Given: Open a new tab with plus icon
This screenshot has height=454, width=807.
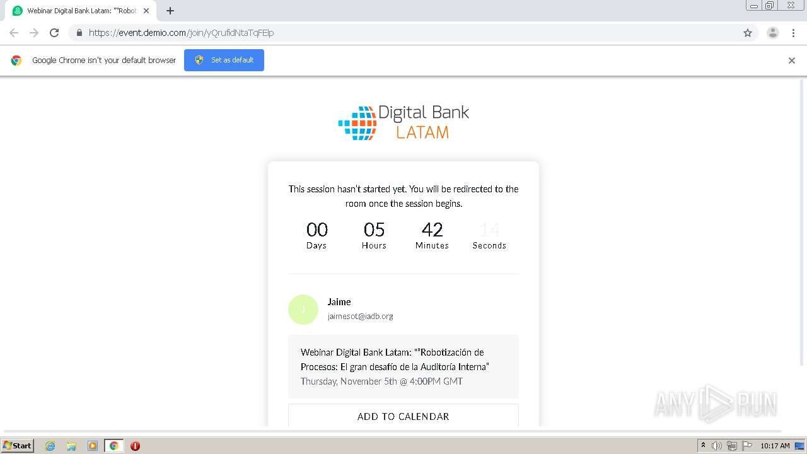Looking at the screenshot, I should coord(170,11).
